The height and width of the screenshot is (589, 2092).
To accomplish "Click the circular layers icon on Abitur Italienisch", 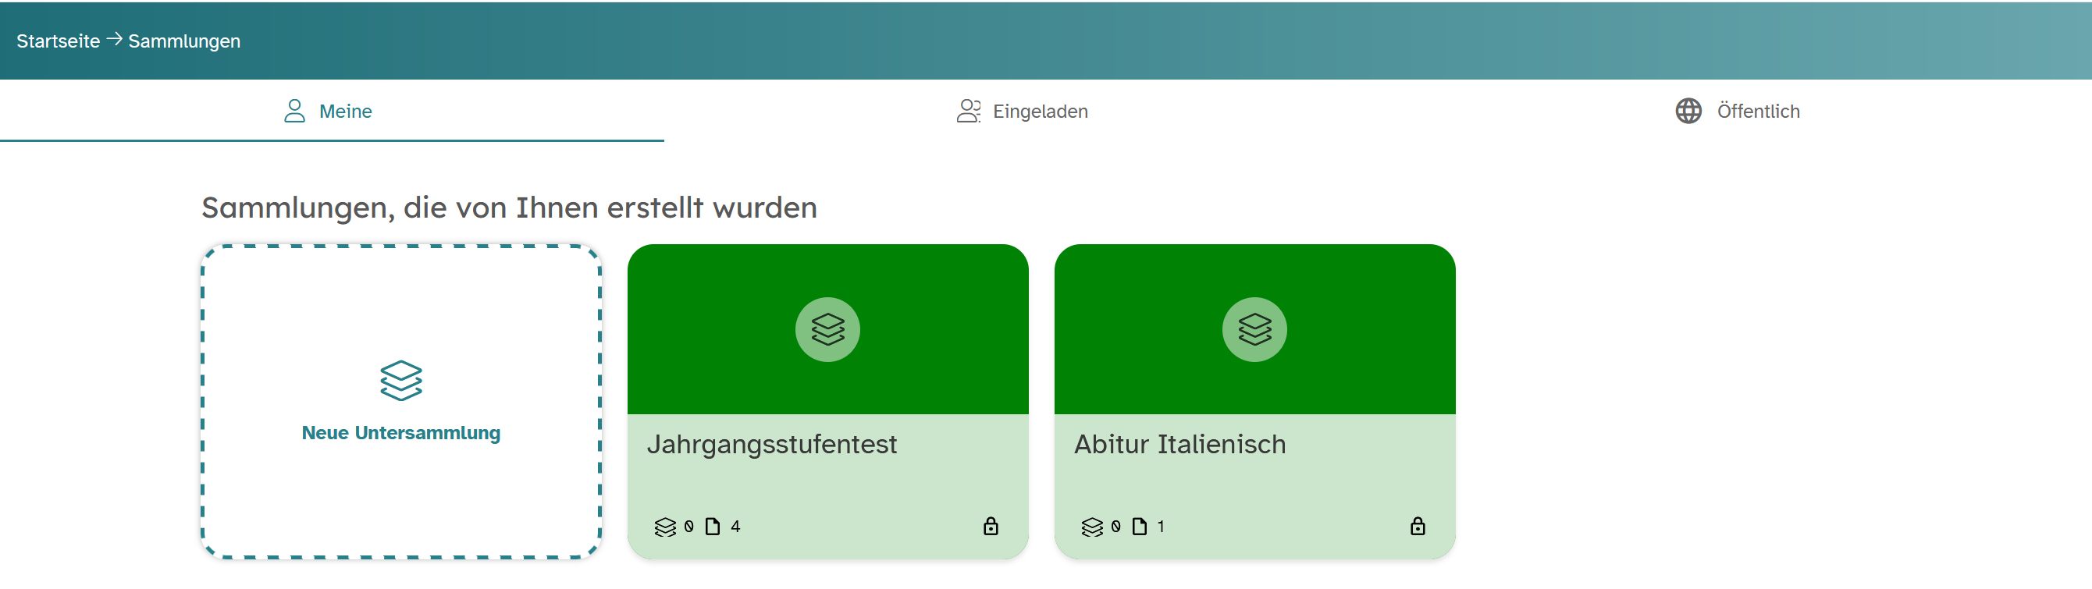I will (x=1254, y=329).
